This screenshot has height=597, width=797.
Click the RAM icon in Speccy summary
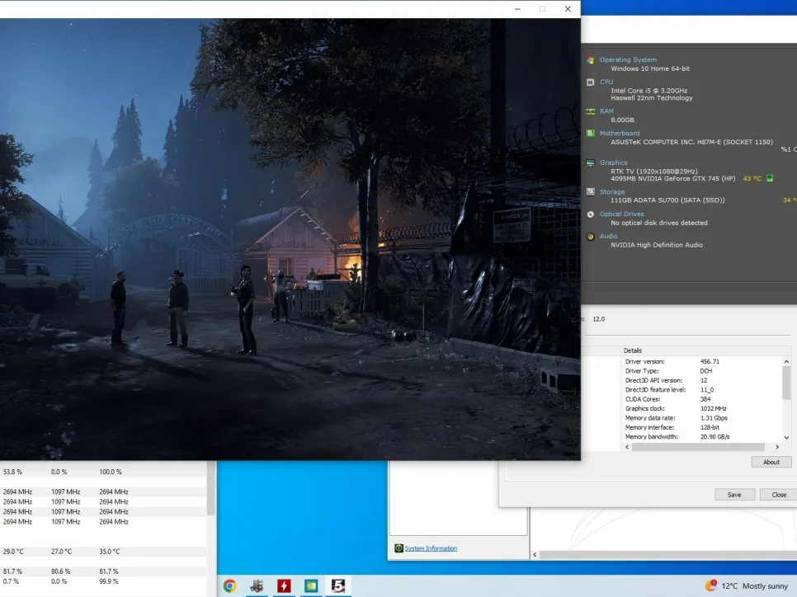tap(590, 111)
